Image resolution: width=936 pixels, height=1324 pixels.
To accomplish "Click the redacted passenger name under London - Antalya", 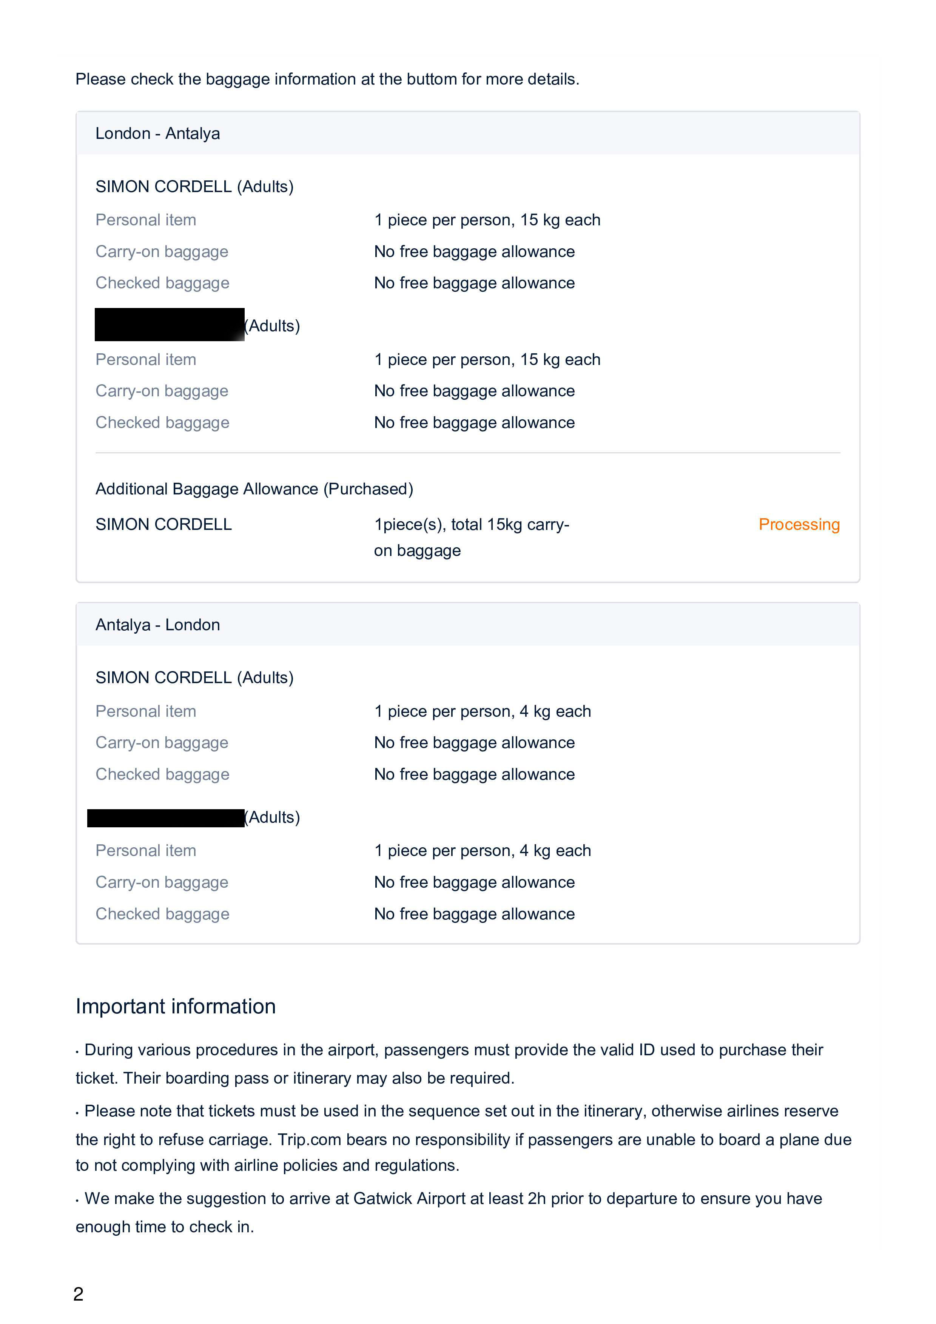I will click(x=170, y=325).
